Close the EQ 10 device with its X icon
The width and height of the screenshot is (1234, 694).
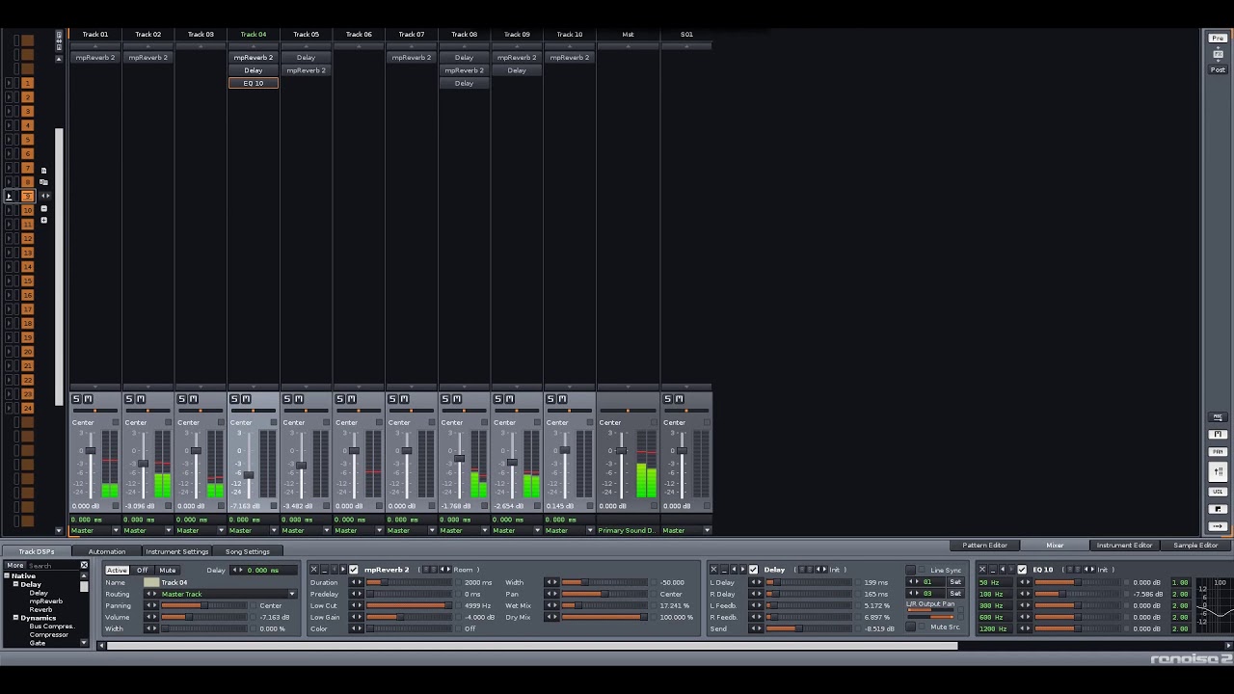(x=982, y=570)
